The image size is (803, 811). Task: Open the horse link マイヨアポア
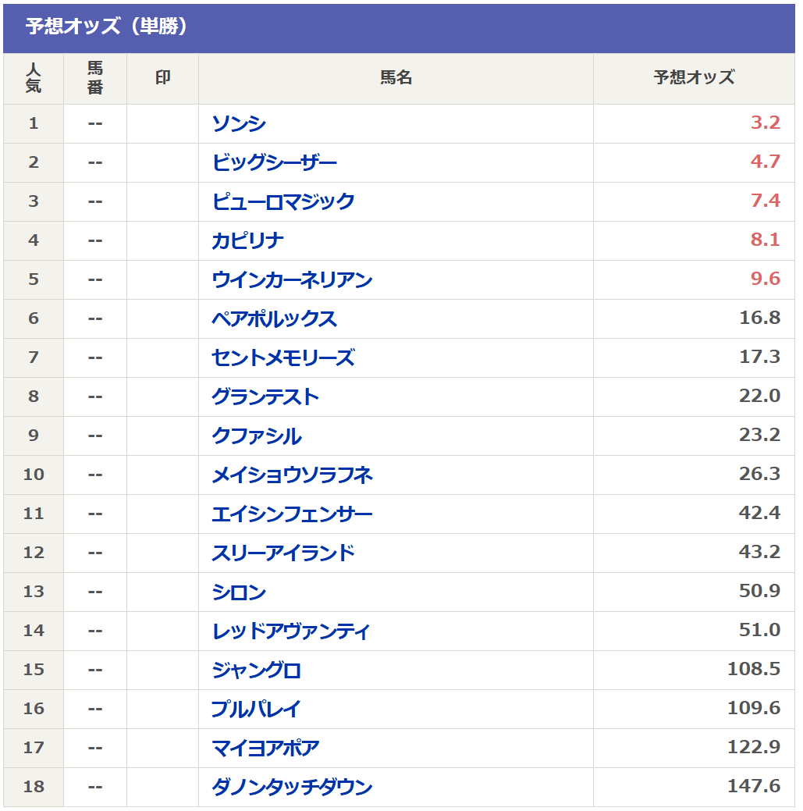pos(265,749)
